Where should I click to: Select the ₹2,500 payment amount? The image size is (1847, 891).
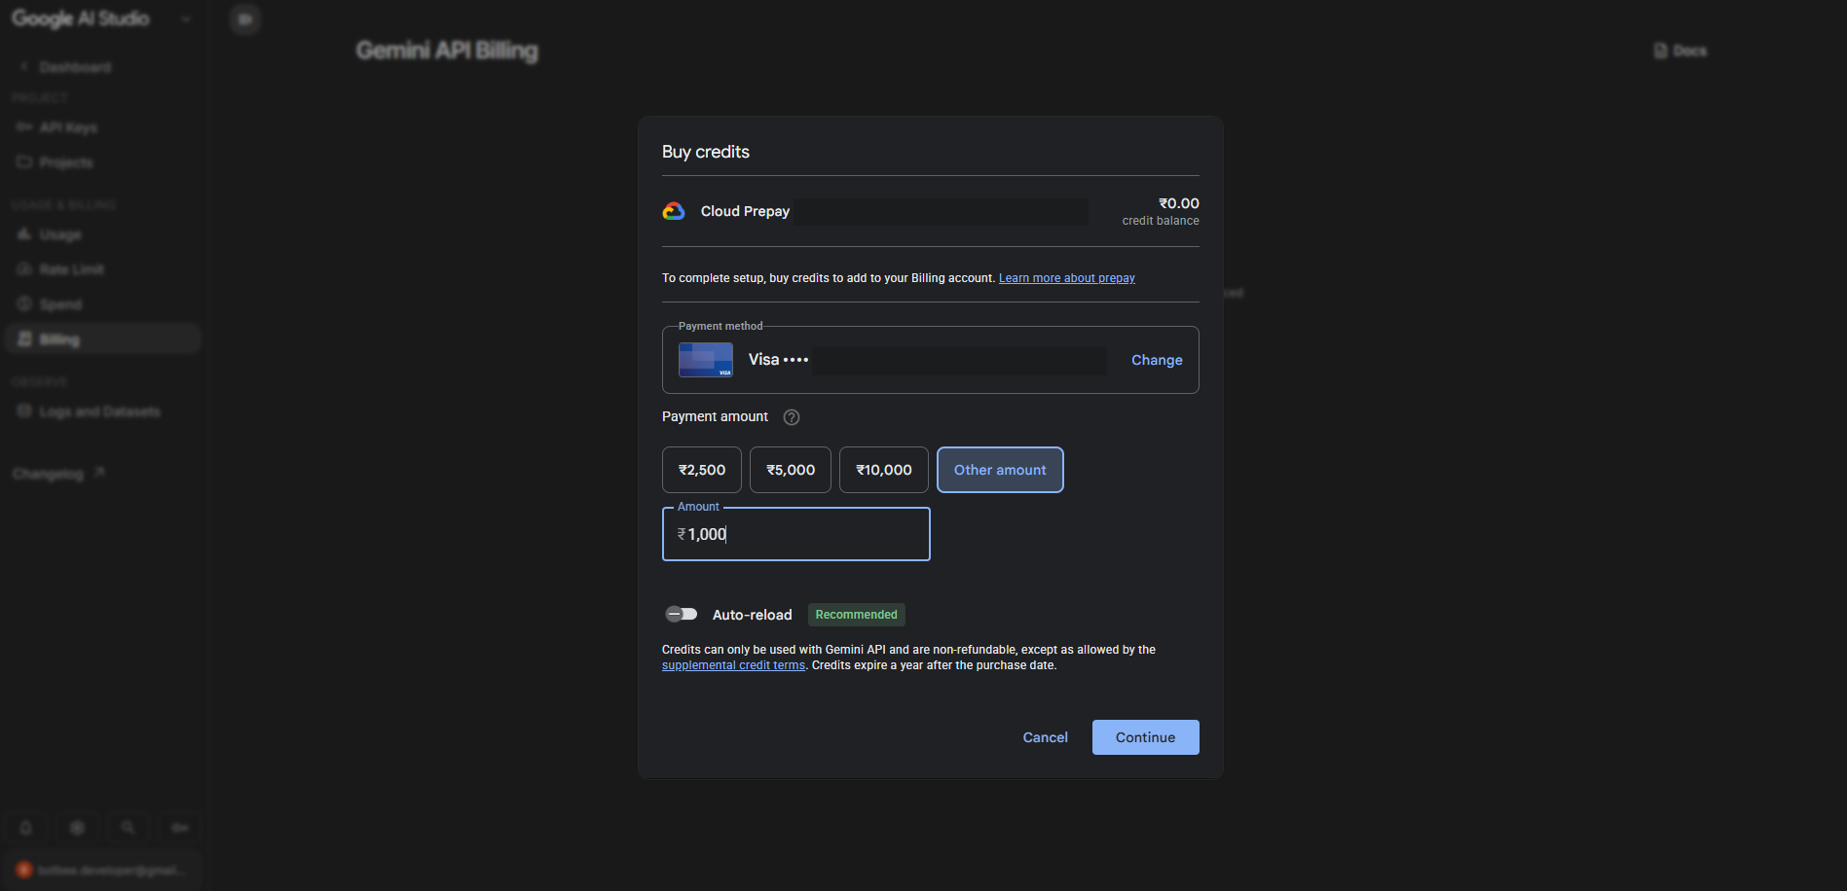pyautogui.click(x=702, y=470)
